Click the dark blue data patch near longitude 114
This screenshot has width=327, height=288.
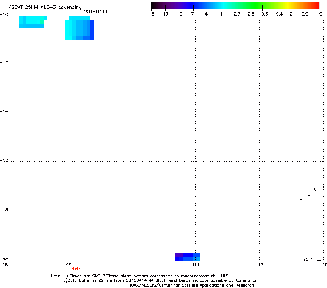point(188,257)
